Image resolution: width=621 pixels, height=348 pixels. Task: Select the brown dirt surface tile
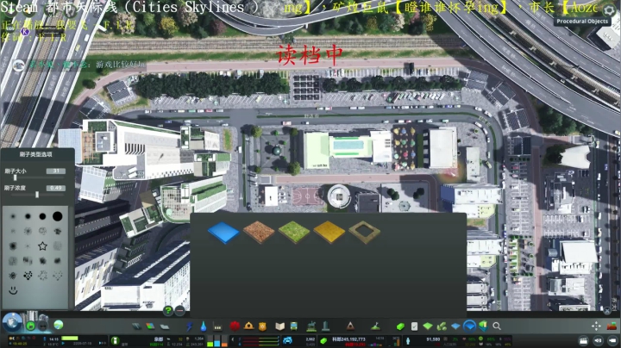coord(259,232)
